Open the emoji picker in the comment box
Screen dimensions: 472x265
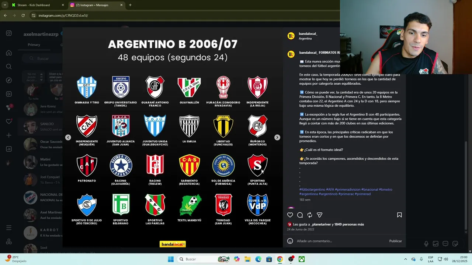pos(290,241)
